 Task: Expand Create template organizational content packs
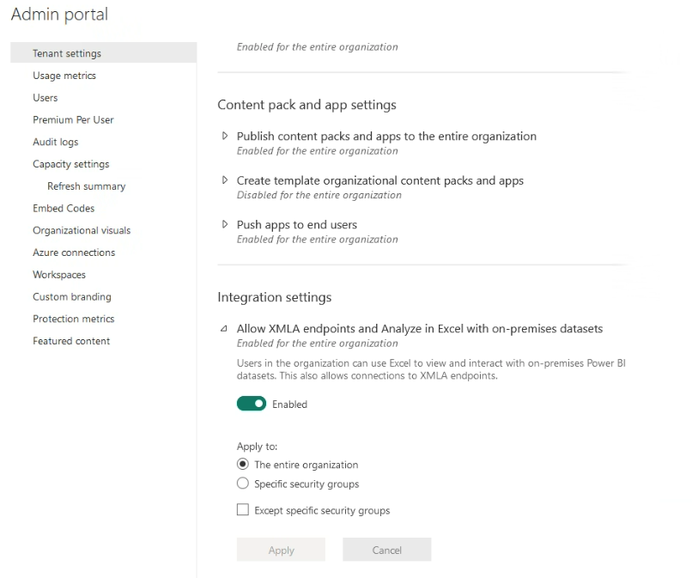point(225,179)
